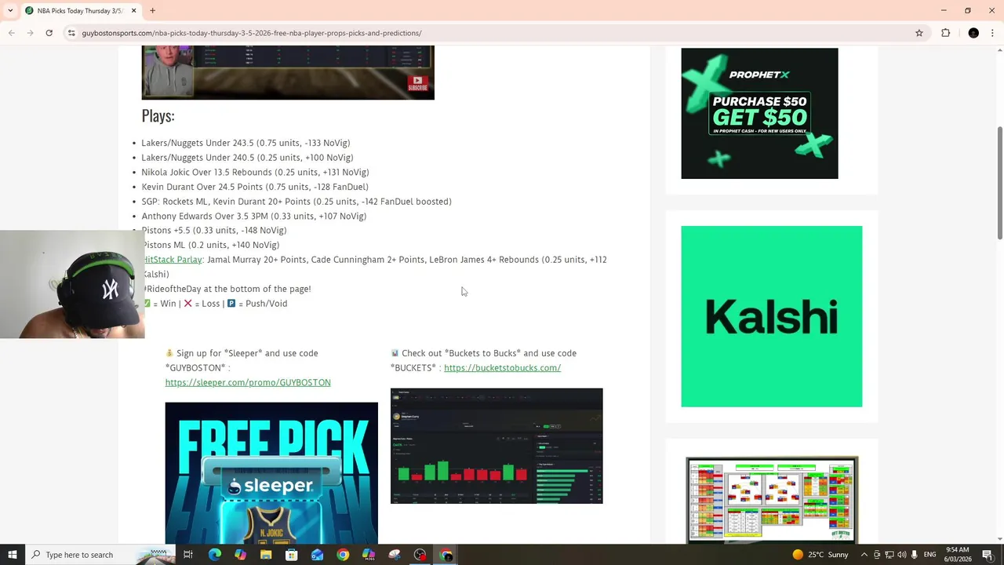
Task: Click the embedded video thumbnail at top
Action: click(x=288, y=72)
